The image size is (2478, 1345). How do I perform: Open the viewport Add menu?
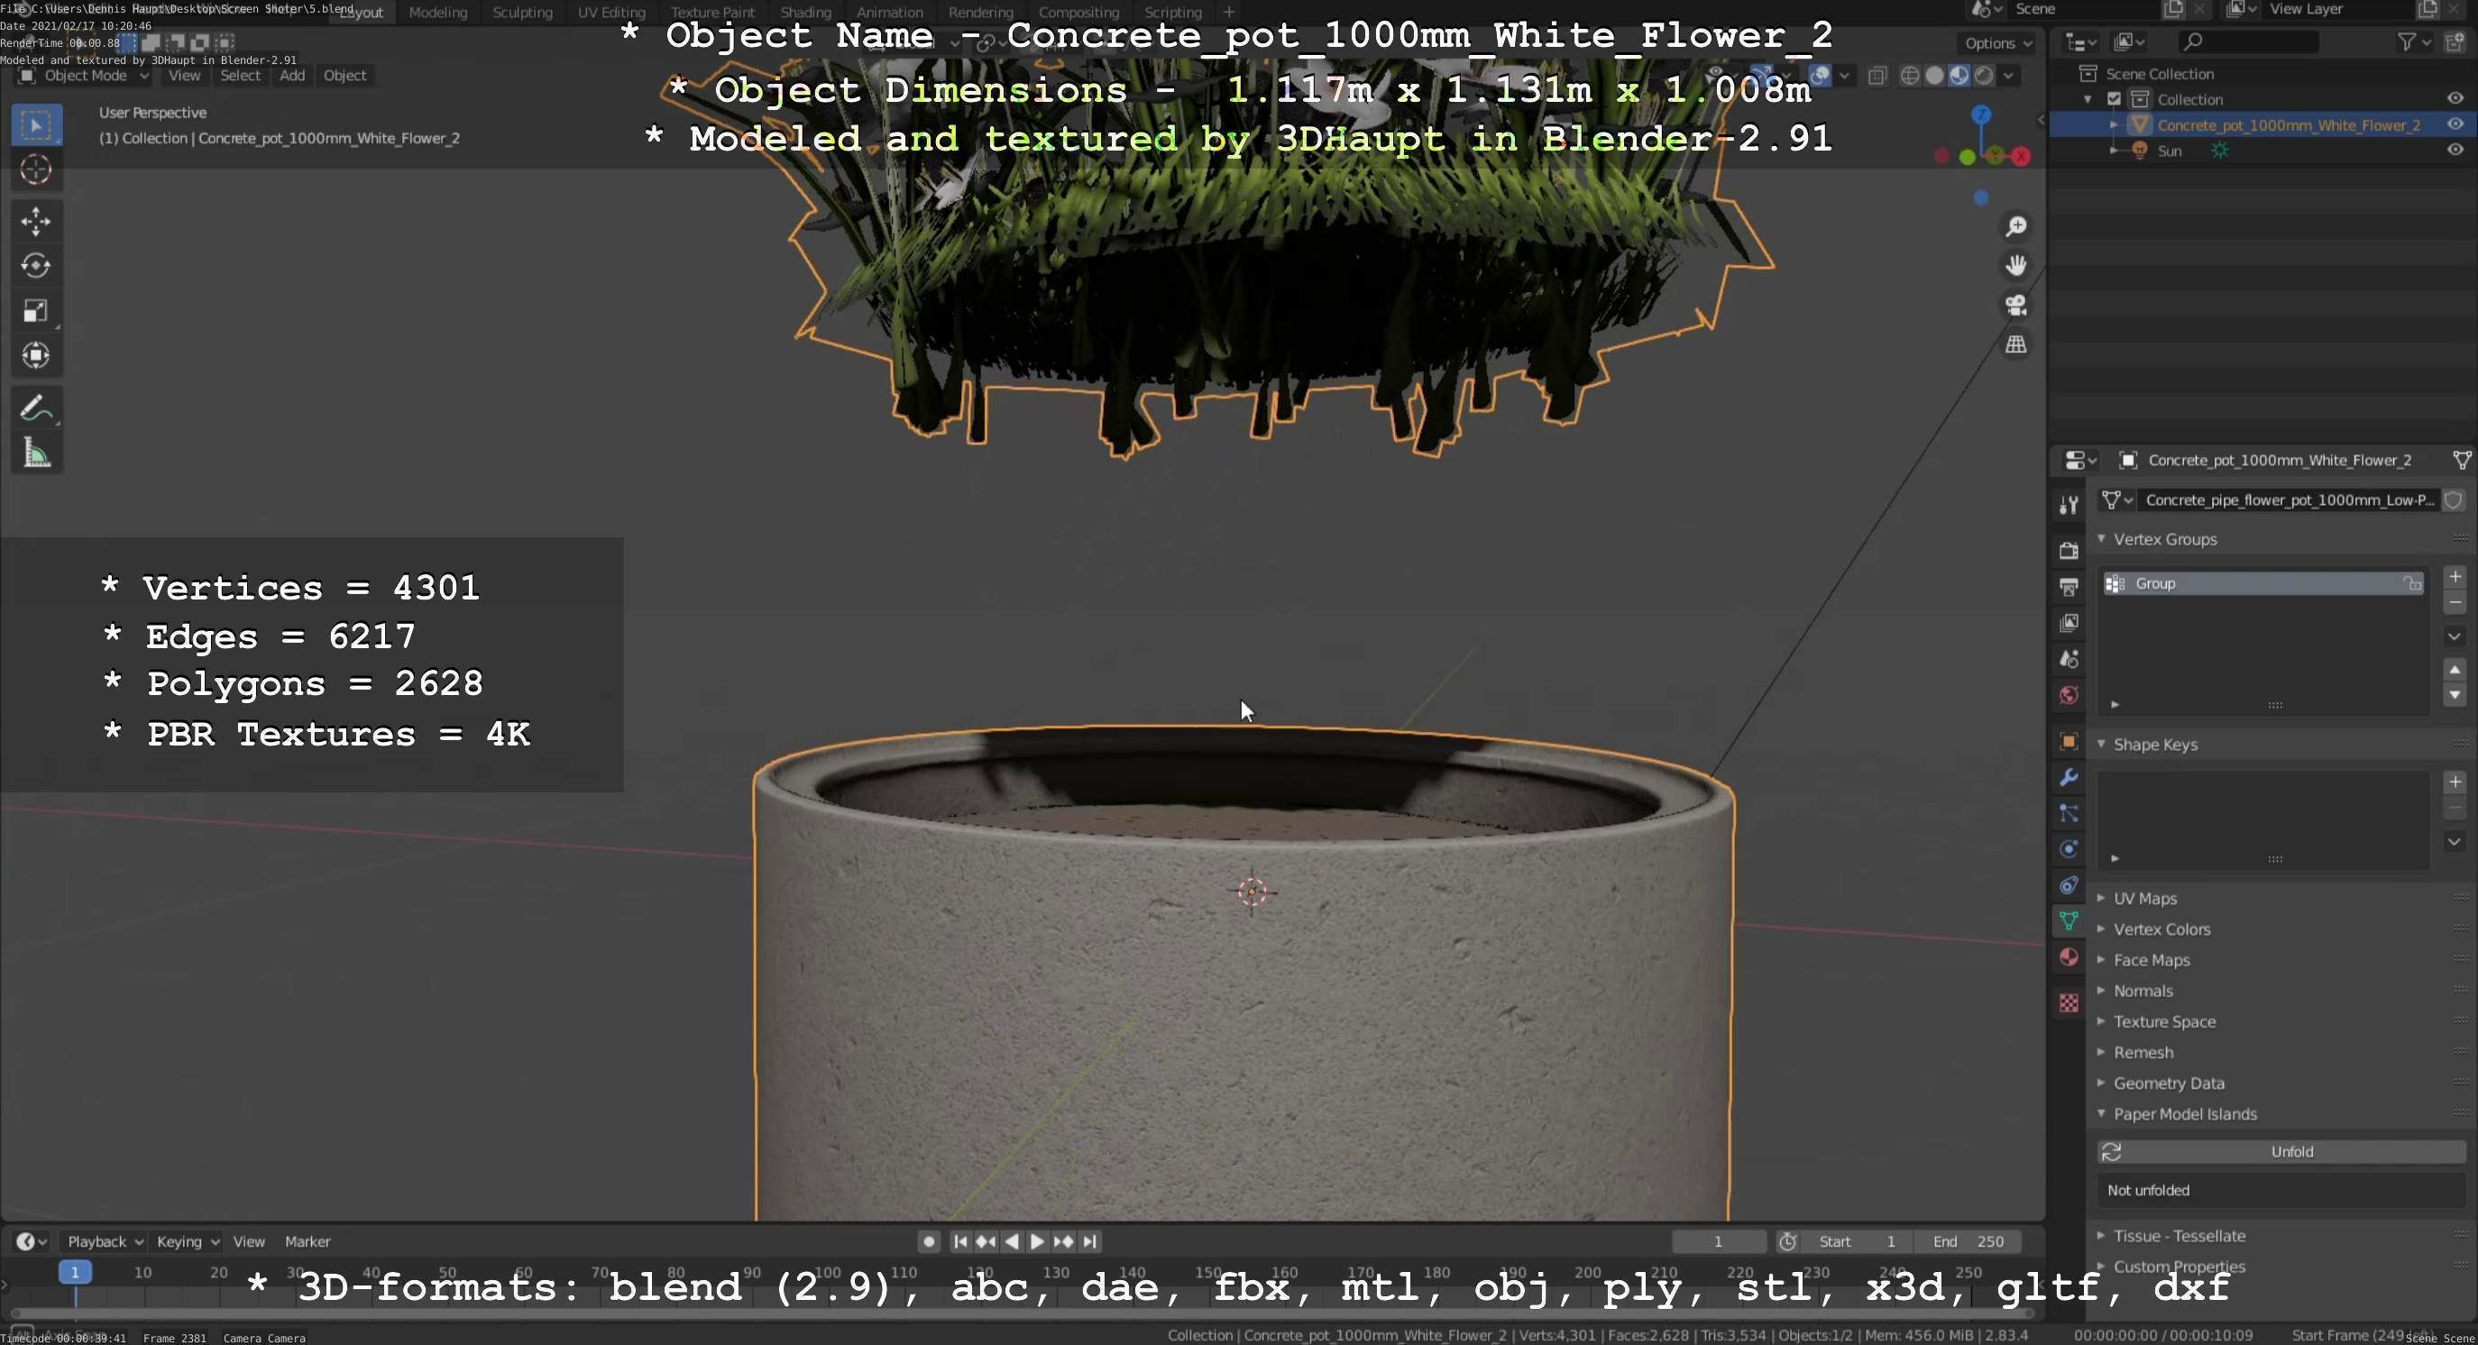click(292, 75)
